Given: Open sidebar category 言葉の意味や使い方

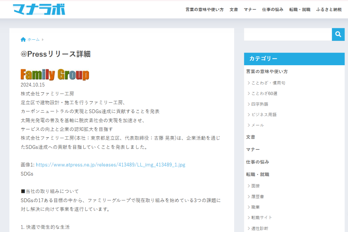Looking at the screenshot, I should (267, 71).
